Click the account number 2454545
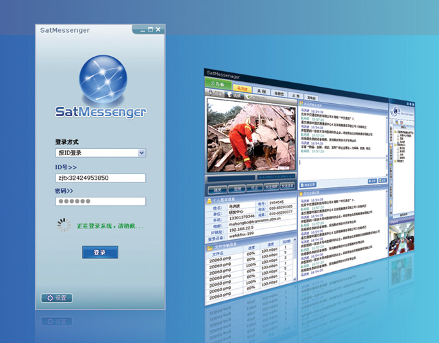439x343 pixels. (x=276, y=202)
